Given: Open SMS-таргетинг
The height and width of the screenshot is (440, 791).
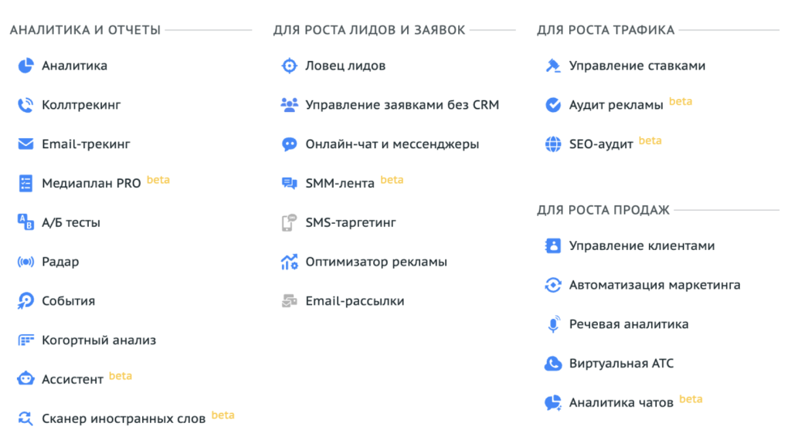Looking at the screenshot, I should (x=351, y=222).
